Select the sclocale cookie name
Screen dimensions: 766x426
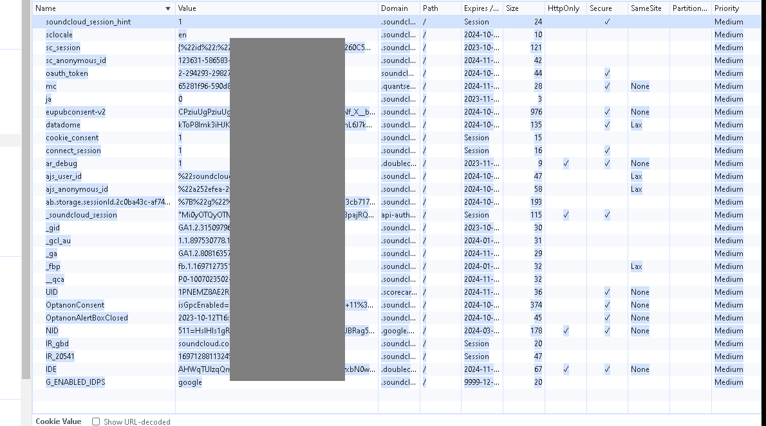click(x=59, y=35)
